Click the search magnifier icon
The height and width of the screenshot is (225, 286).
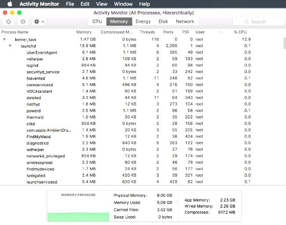click(246, 22)
